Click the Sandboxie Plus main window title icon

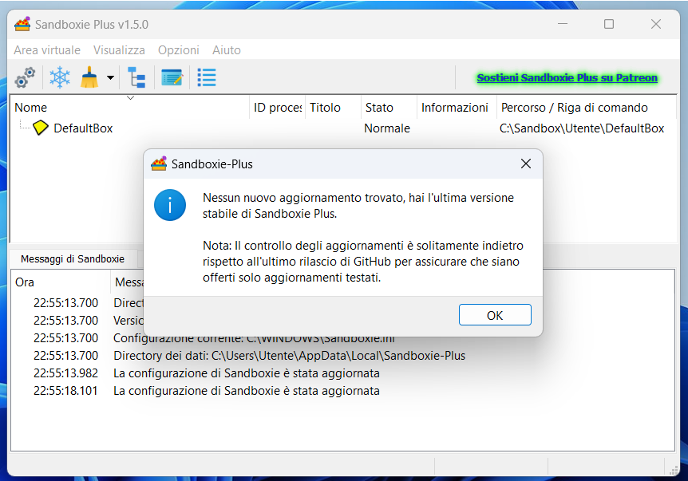pyautogui.click(x=22, y=24)
